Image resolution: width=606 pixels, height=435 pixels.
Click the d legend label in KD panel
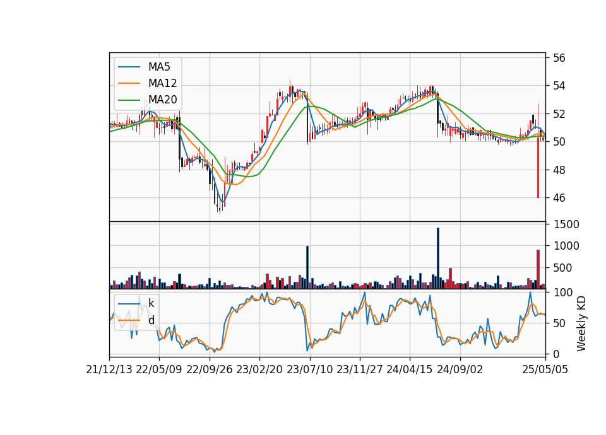click(x=151, y=320)
